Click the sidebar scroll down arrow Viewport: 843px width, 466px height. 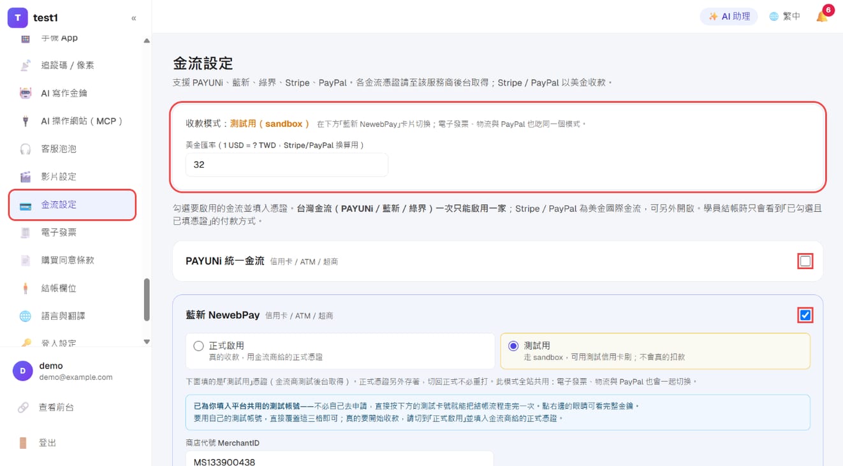click(147, 342)
